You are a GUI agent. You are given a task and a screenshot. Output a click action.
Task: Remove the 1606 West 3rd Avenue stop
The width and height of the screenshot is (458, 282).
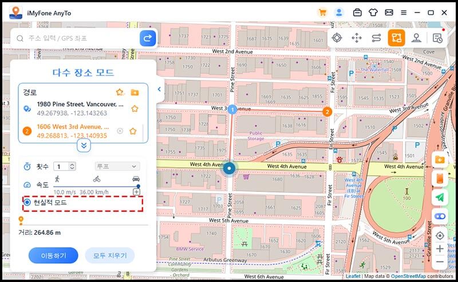[x=120, y=131]
